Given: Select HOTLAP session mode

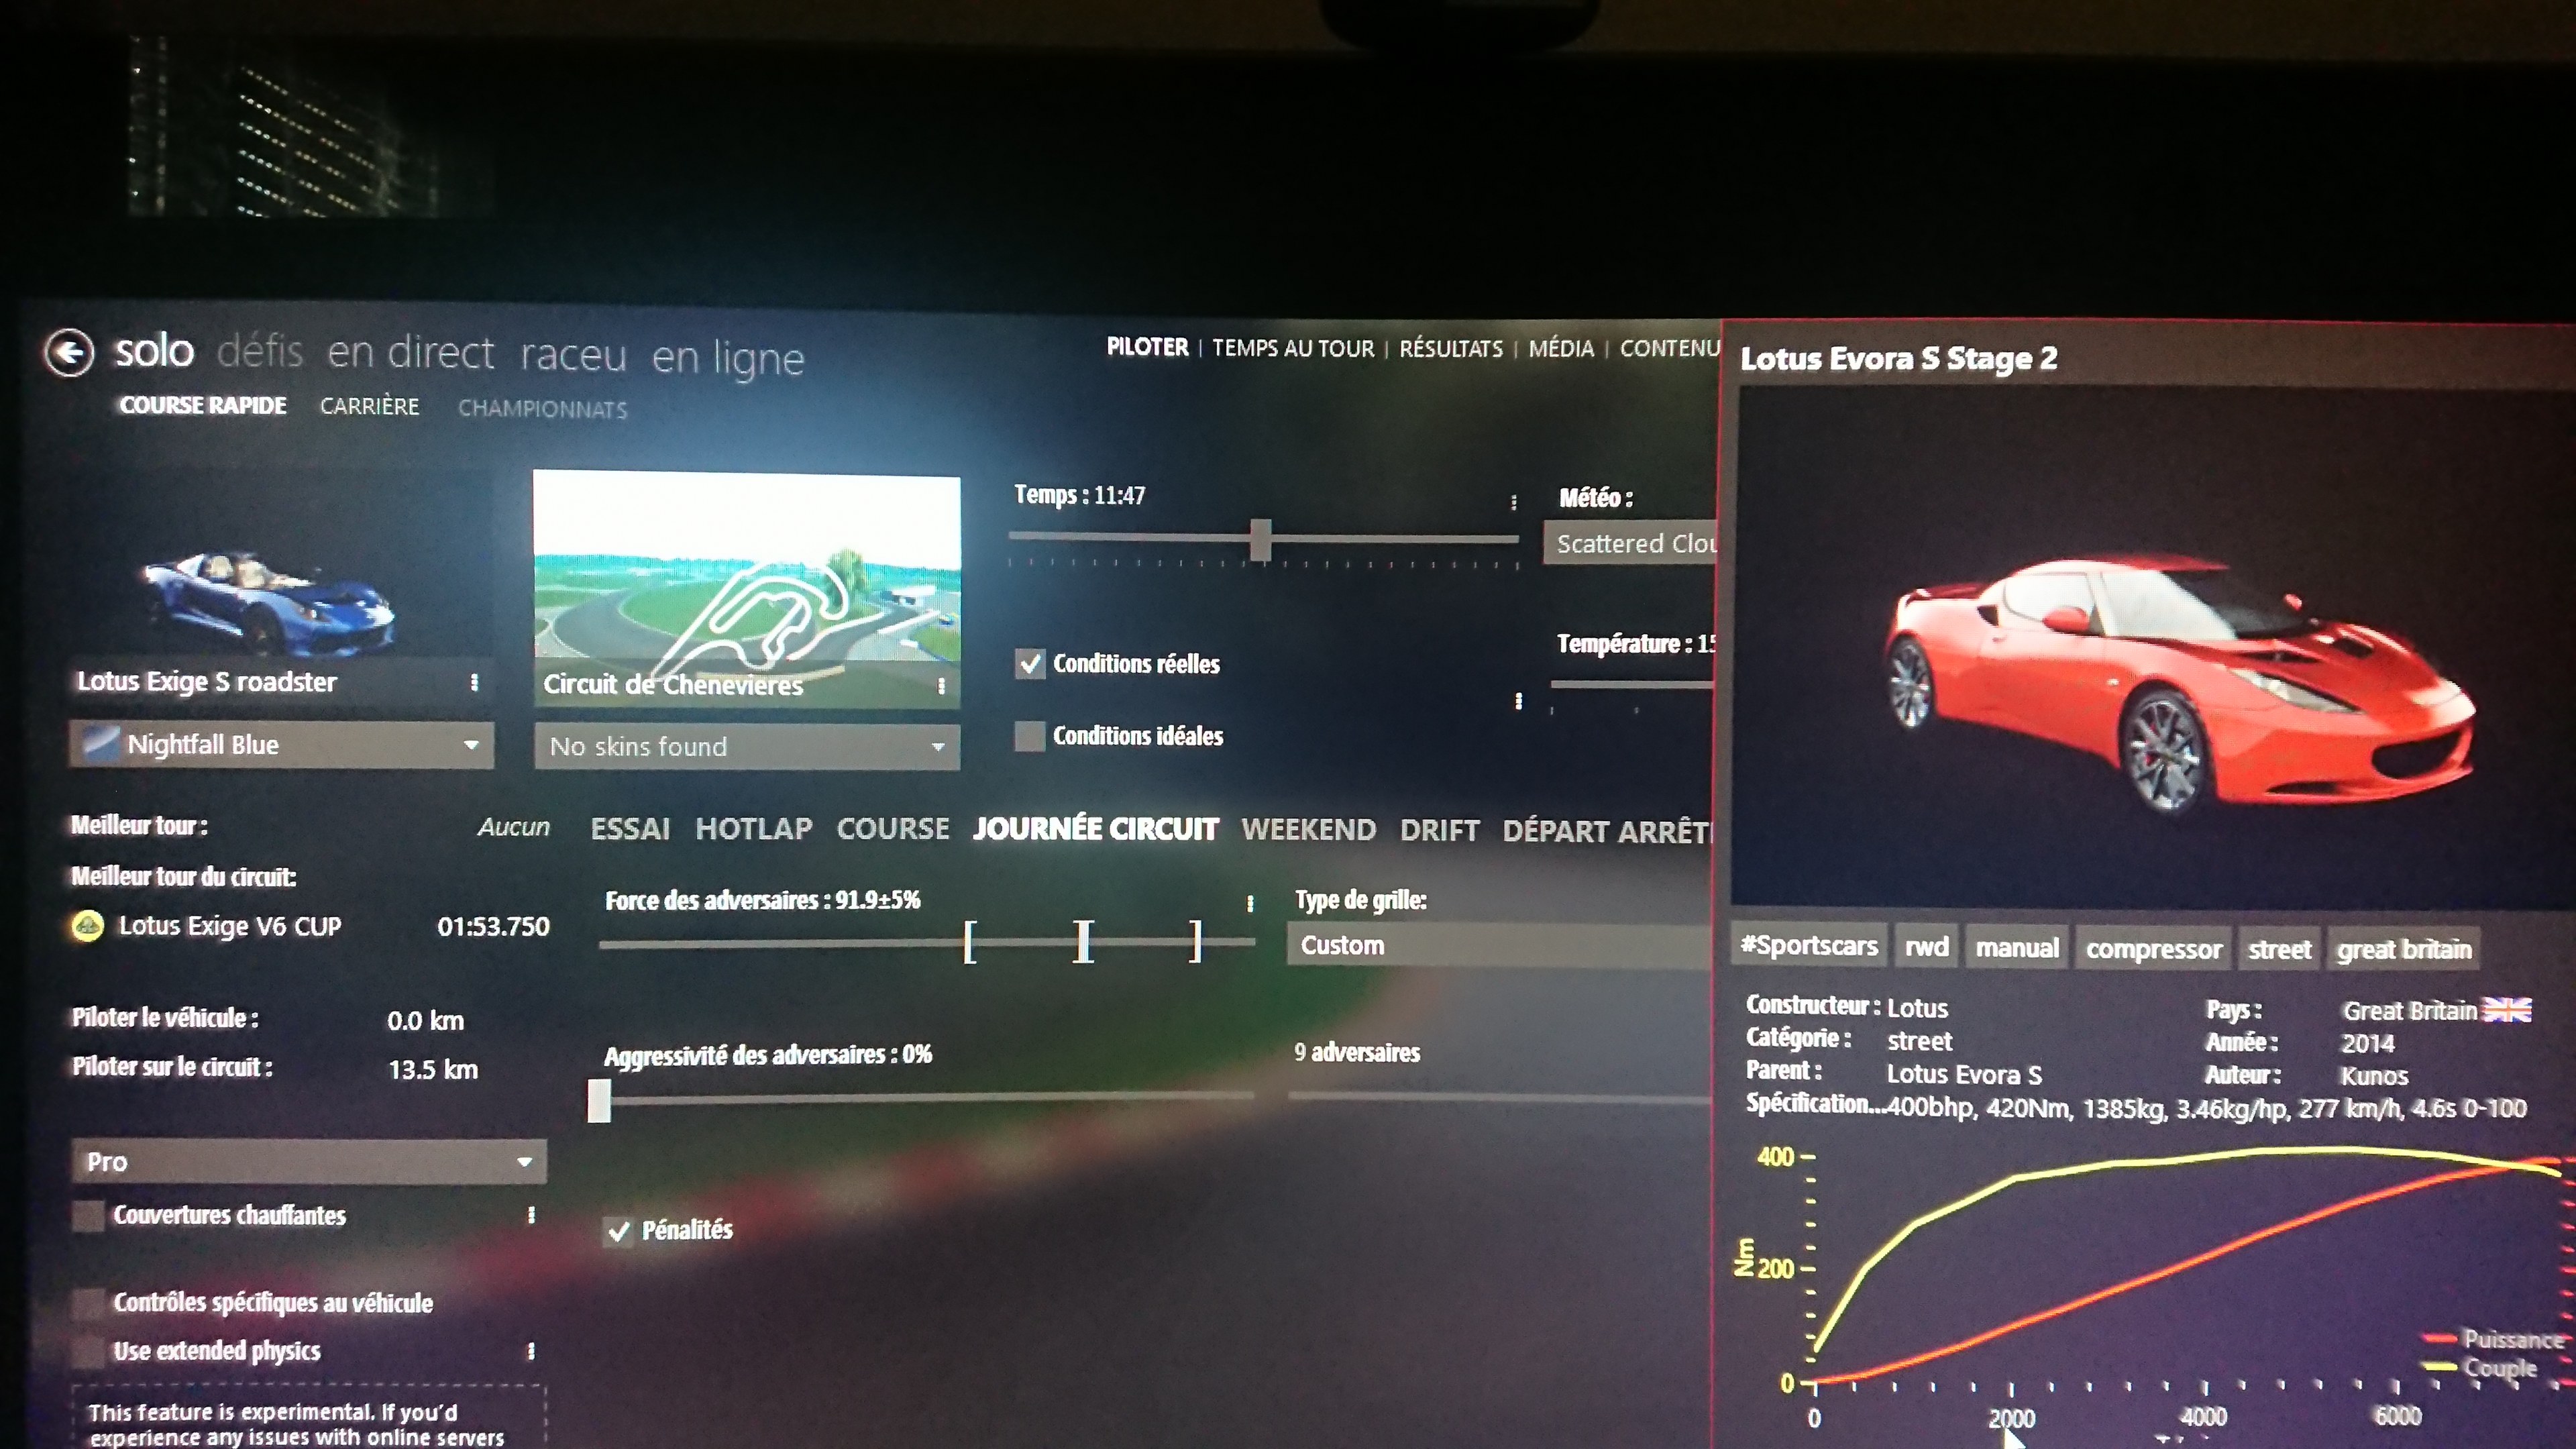Looking at the screenshot, I should coord(754,829).
